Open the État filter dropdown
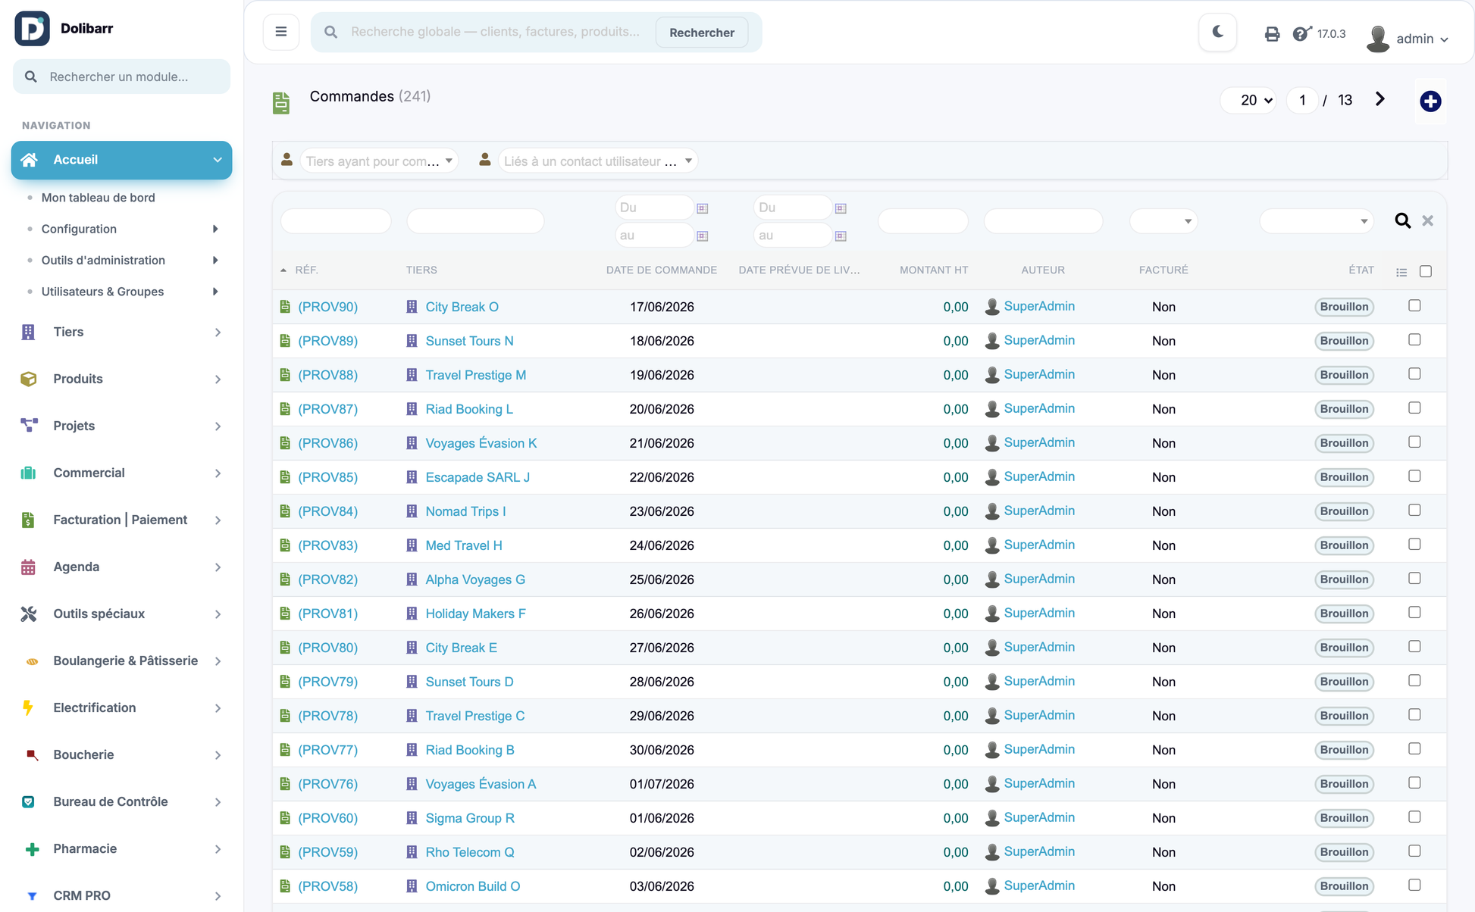The height and width of the screenshot is (912, 1475). pos(1317,221)
